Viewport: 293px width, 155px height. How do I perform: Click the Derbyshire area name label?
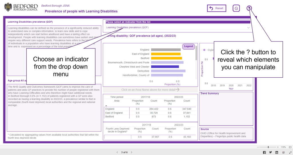point(143,71)
